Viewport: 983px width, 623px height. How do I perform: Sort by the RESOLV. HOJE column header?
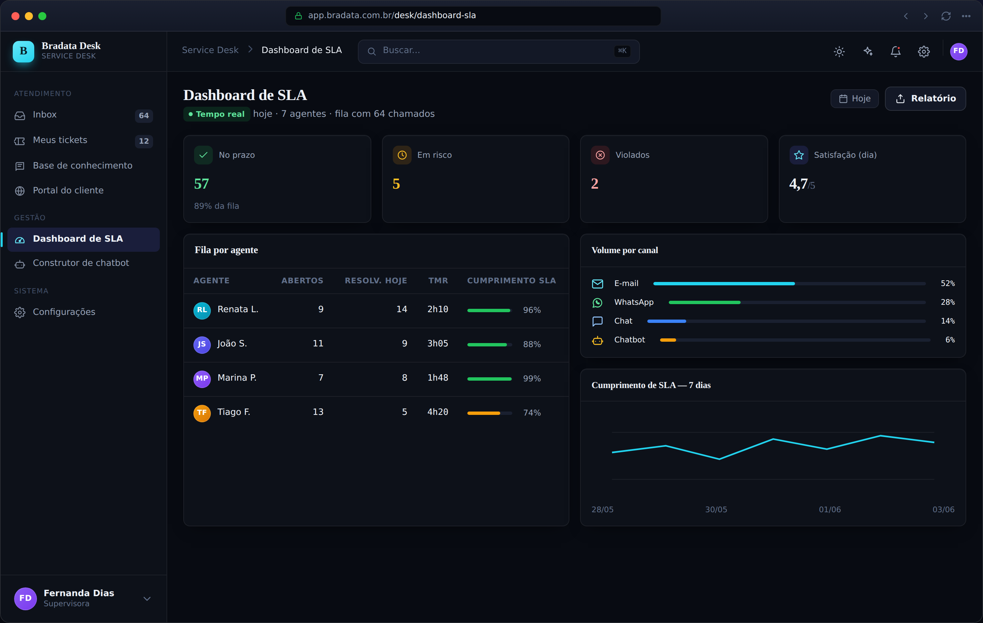tap(376, 281)
